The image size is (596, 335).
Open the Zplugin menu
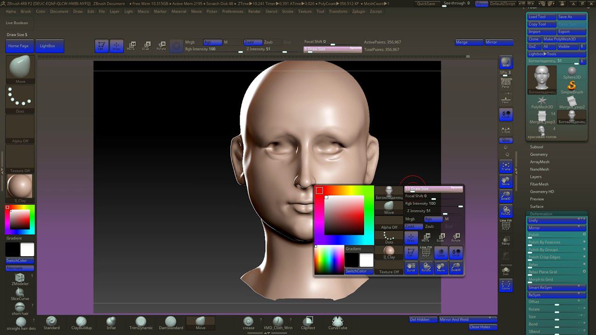[359, 11]
